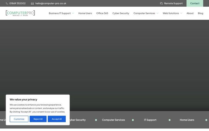Click the envelope icon next to email address
The width and height of the screenshot is (209, 131).
[32, 3]
